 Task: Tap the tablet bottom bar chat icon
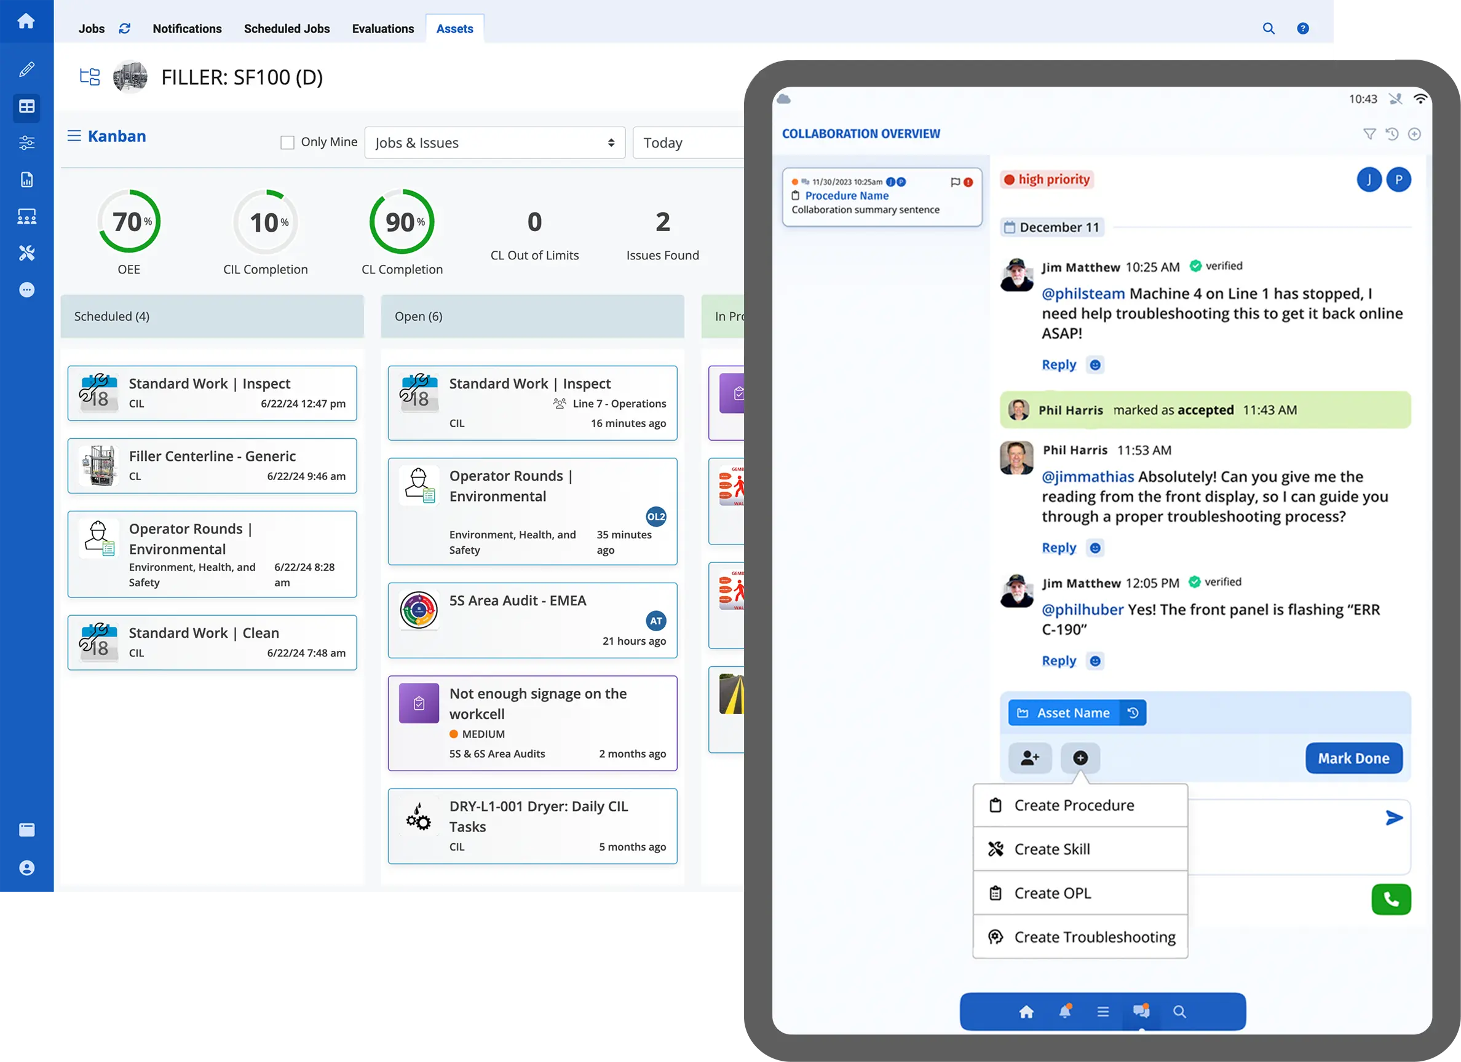click(1141, 1011)
